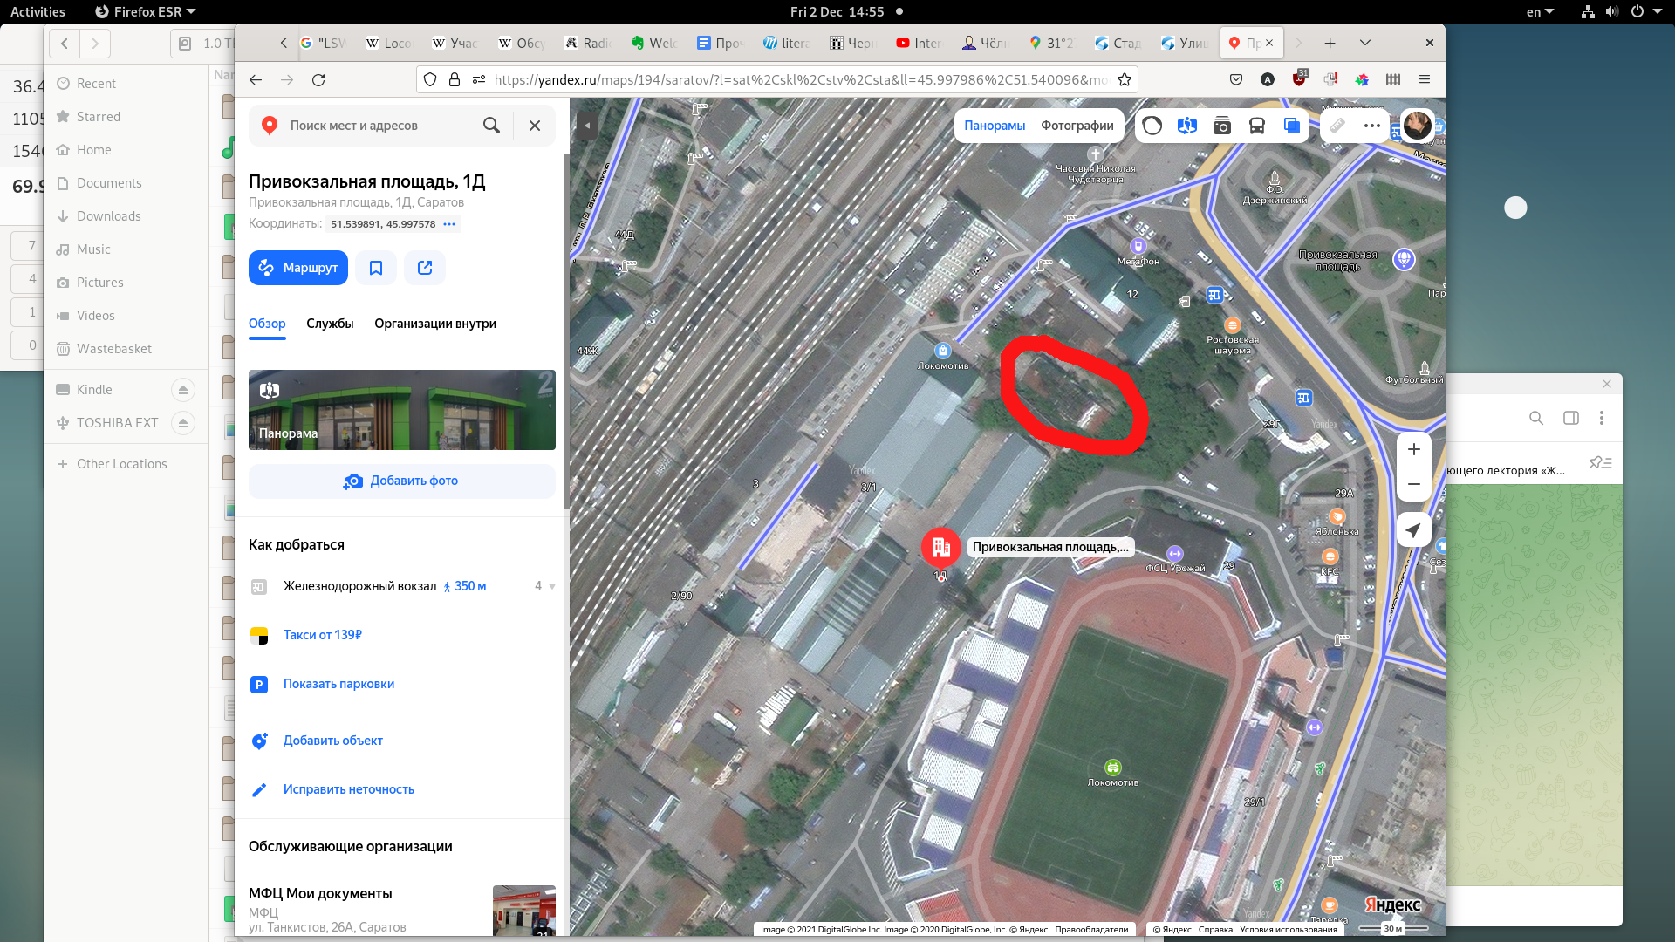Click the share icon next to bookmark

point(425,268)
